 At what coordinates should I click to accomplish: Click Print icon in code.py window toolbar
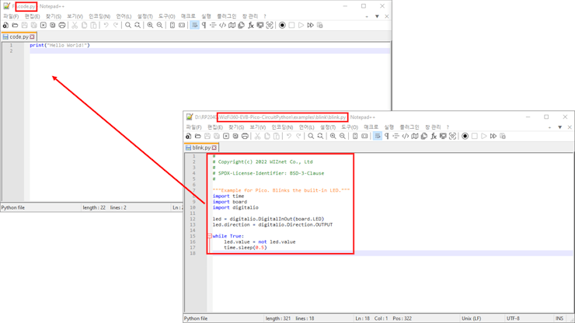coord(62,26)
